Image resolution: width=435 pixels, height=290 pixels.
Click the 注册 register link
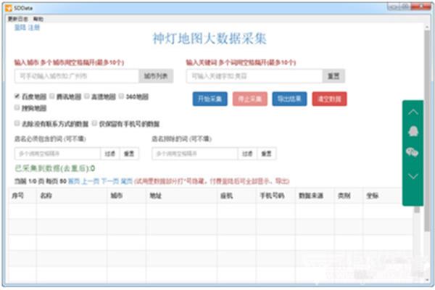point(34,28)
